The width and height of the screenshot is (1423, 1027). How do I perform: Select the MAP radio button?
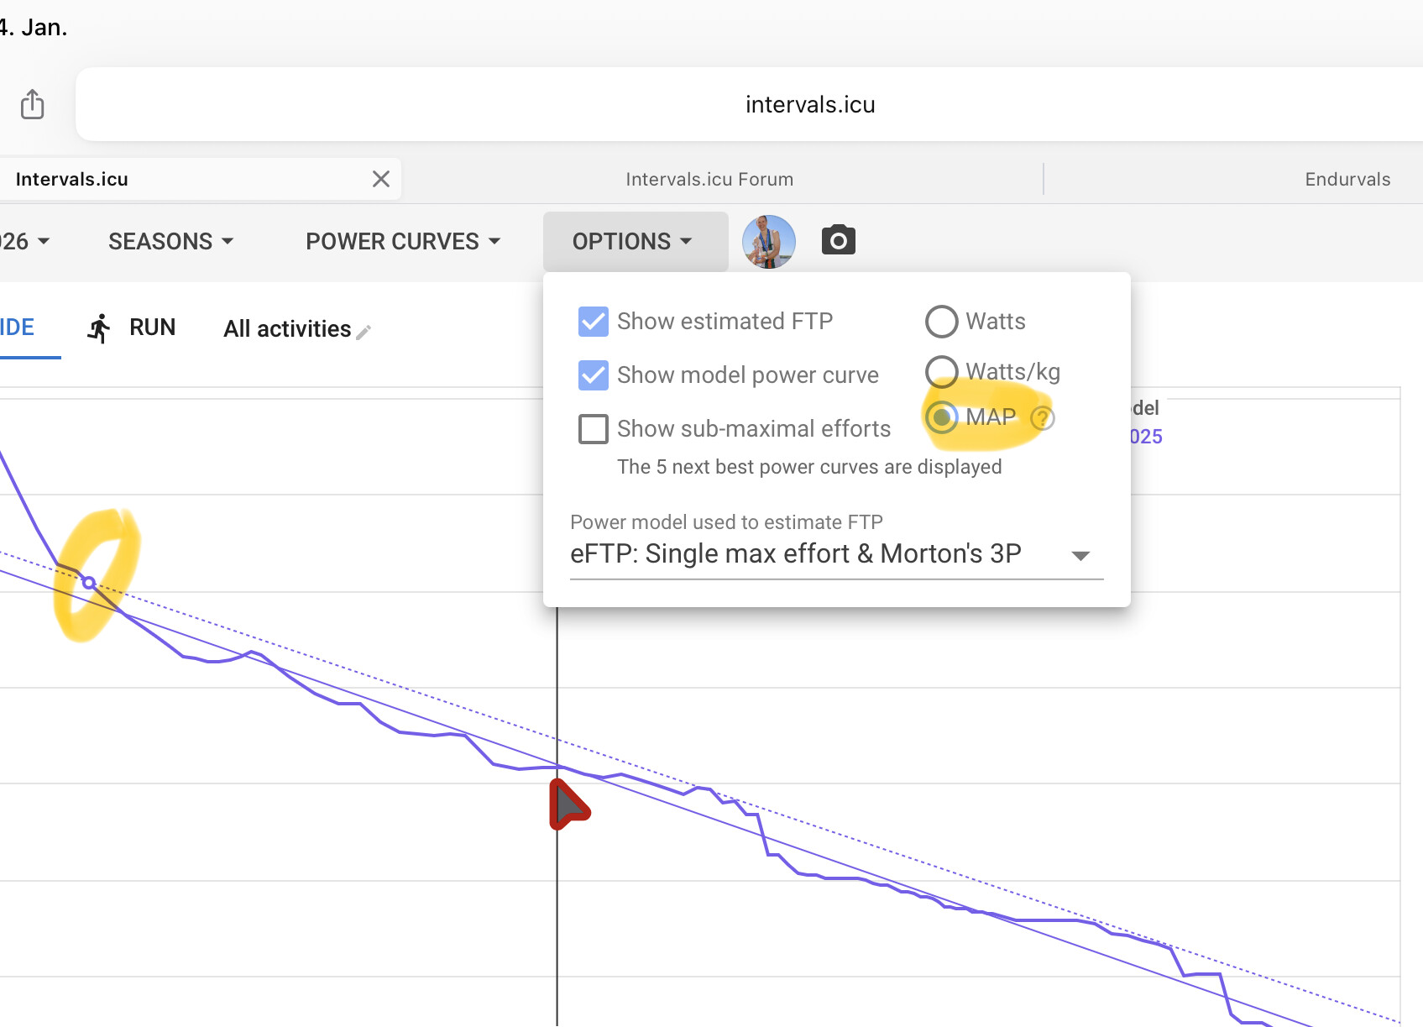(941, 417)
